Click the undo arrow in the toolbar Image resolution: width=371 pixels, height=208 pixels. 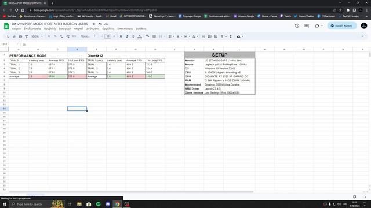point(8,36)
